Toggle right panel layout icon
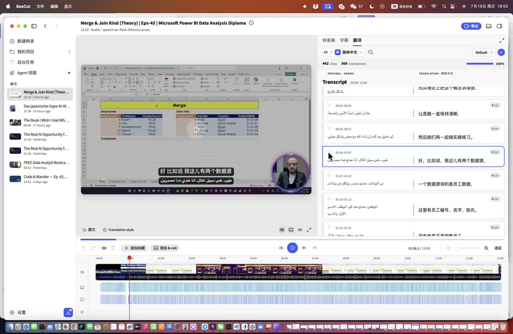 pyautogui.click(x=499, y=26)
